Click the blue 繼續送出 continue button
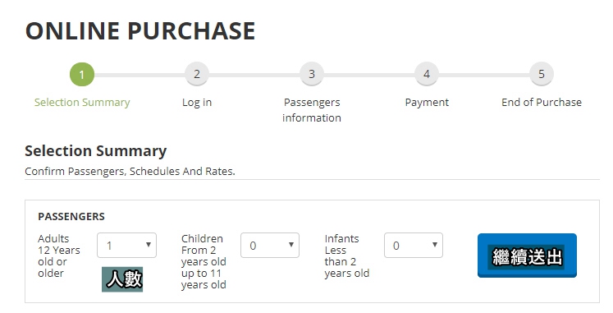The image size is (613, 313). (x=527, y=255)
